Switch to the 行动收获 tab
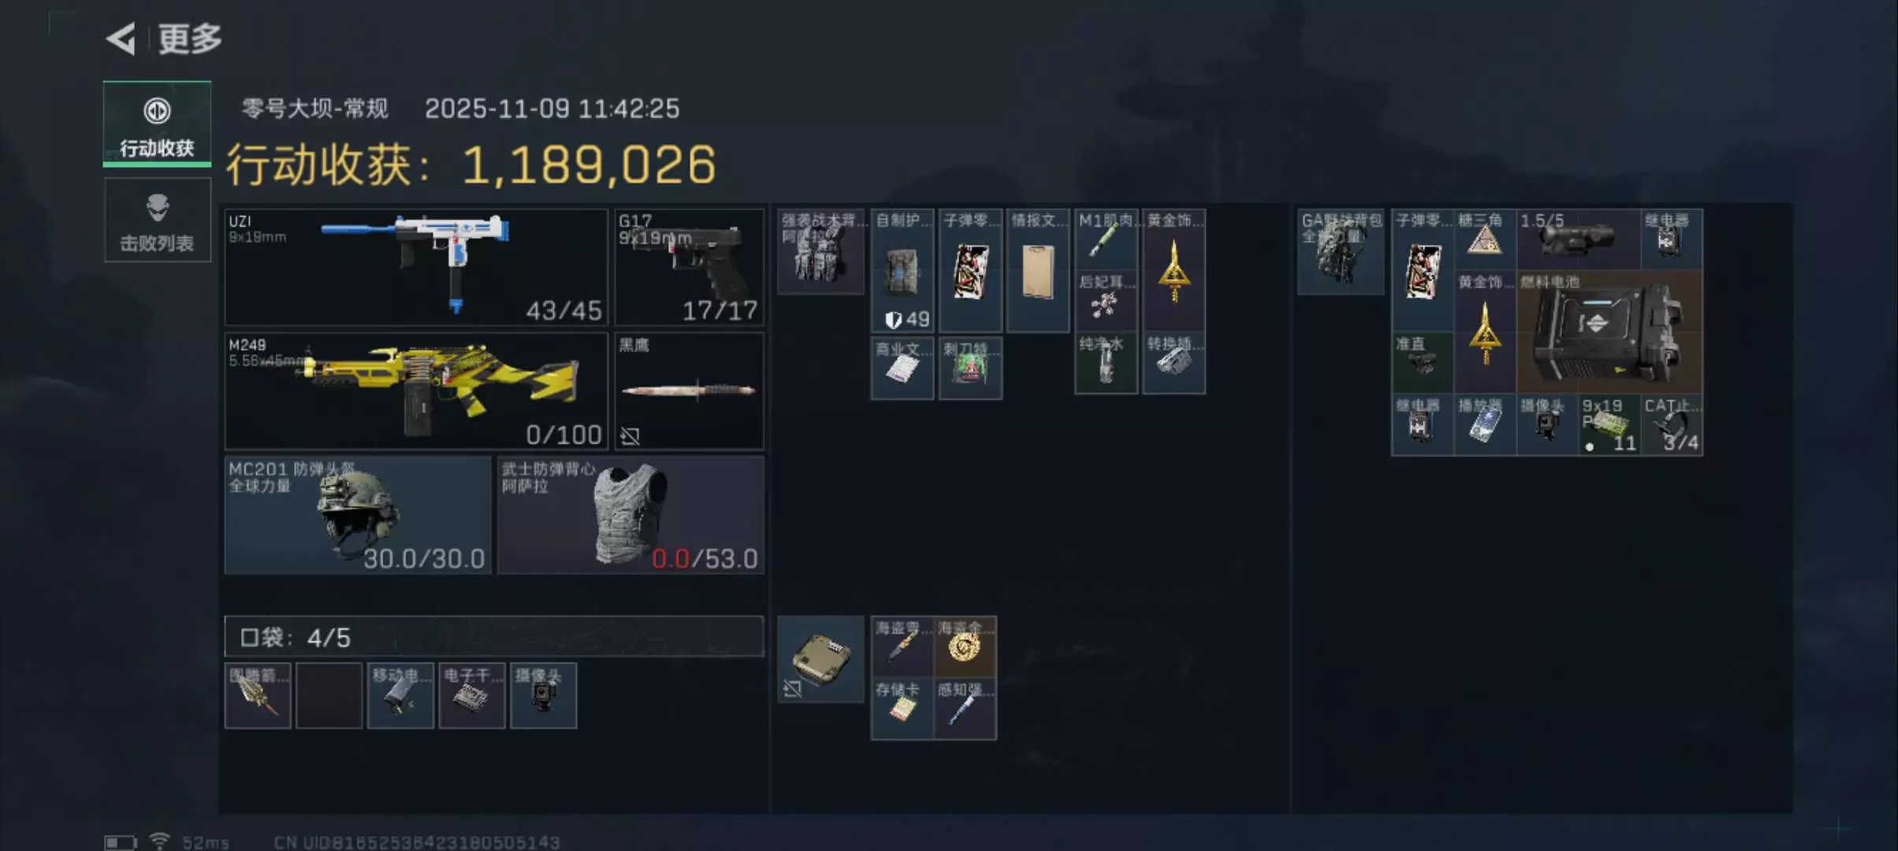The width and height of the screenshot is (1898, 851). 157,124
